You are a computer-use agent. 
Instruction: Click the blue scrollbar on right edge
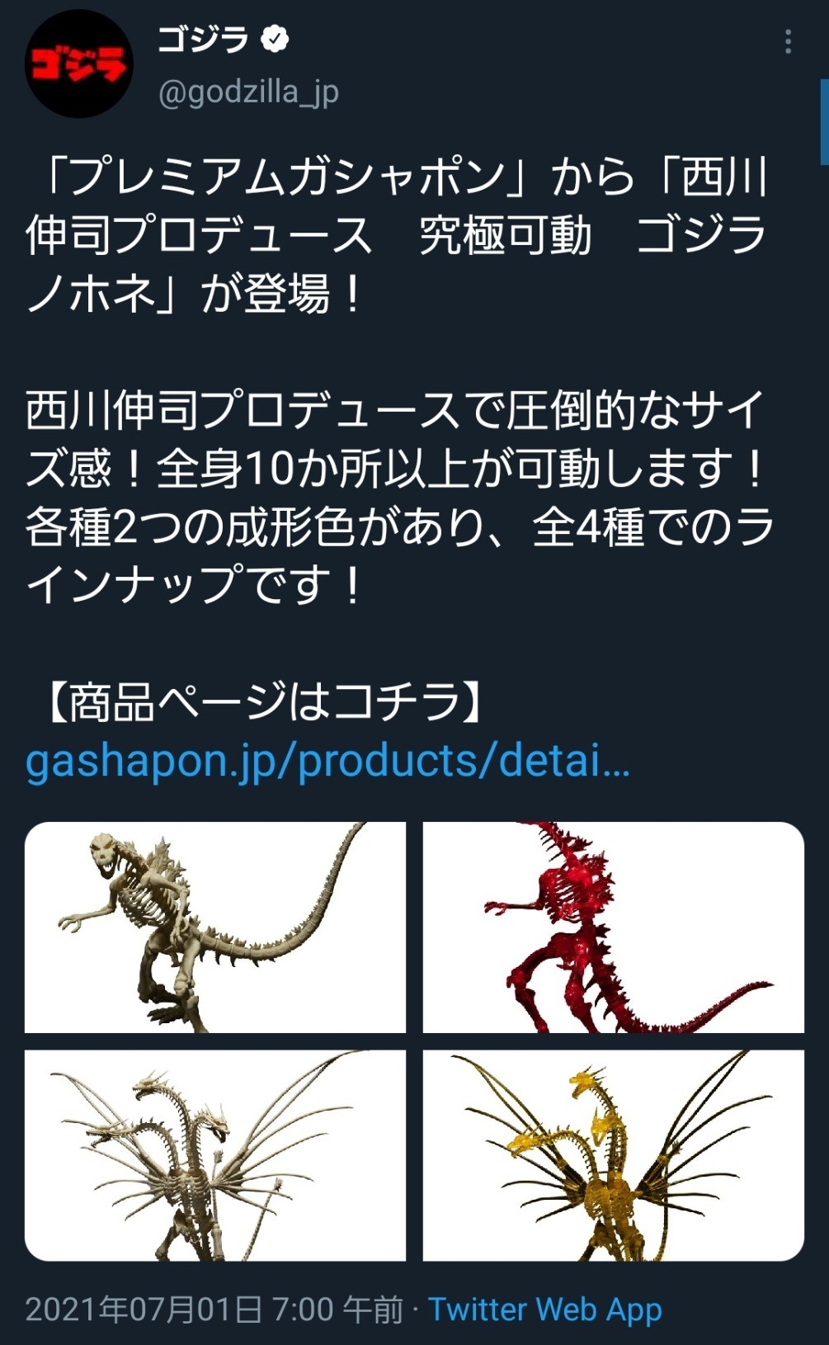824,121
